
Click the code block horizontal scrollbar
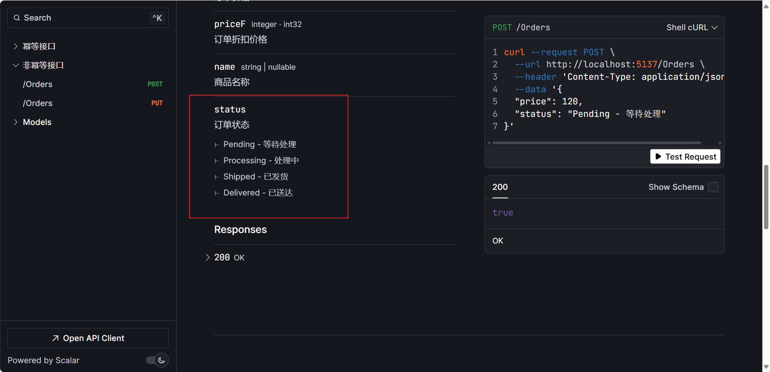pos(596,143)
